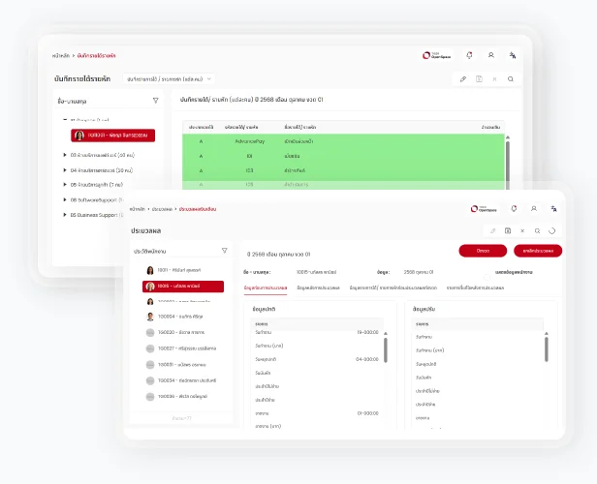Click avatar of employee 100004
The width and height of the screenshot is (597, 484).
coord(150,317)
